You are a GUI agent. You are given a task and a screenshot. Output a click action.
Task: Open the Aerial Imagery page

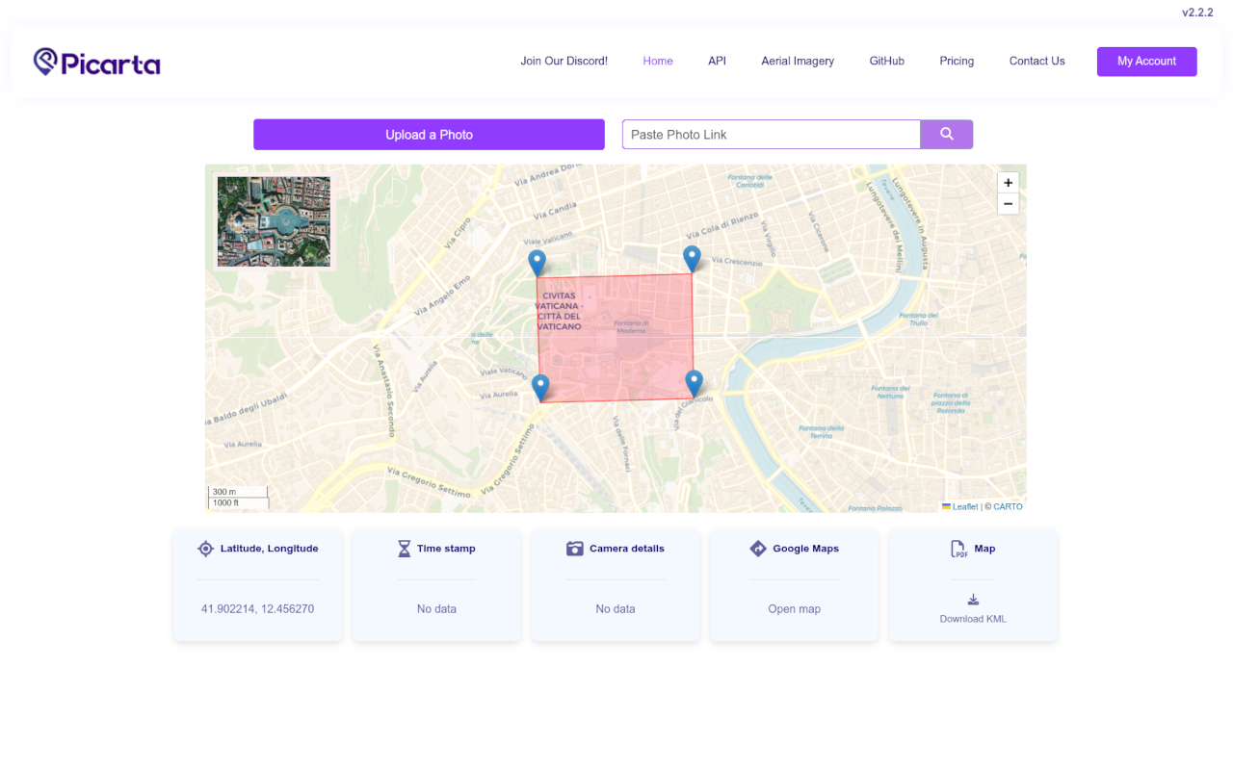798,61
